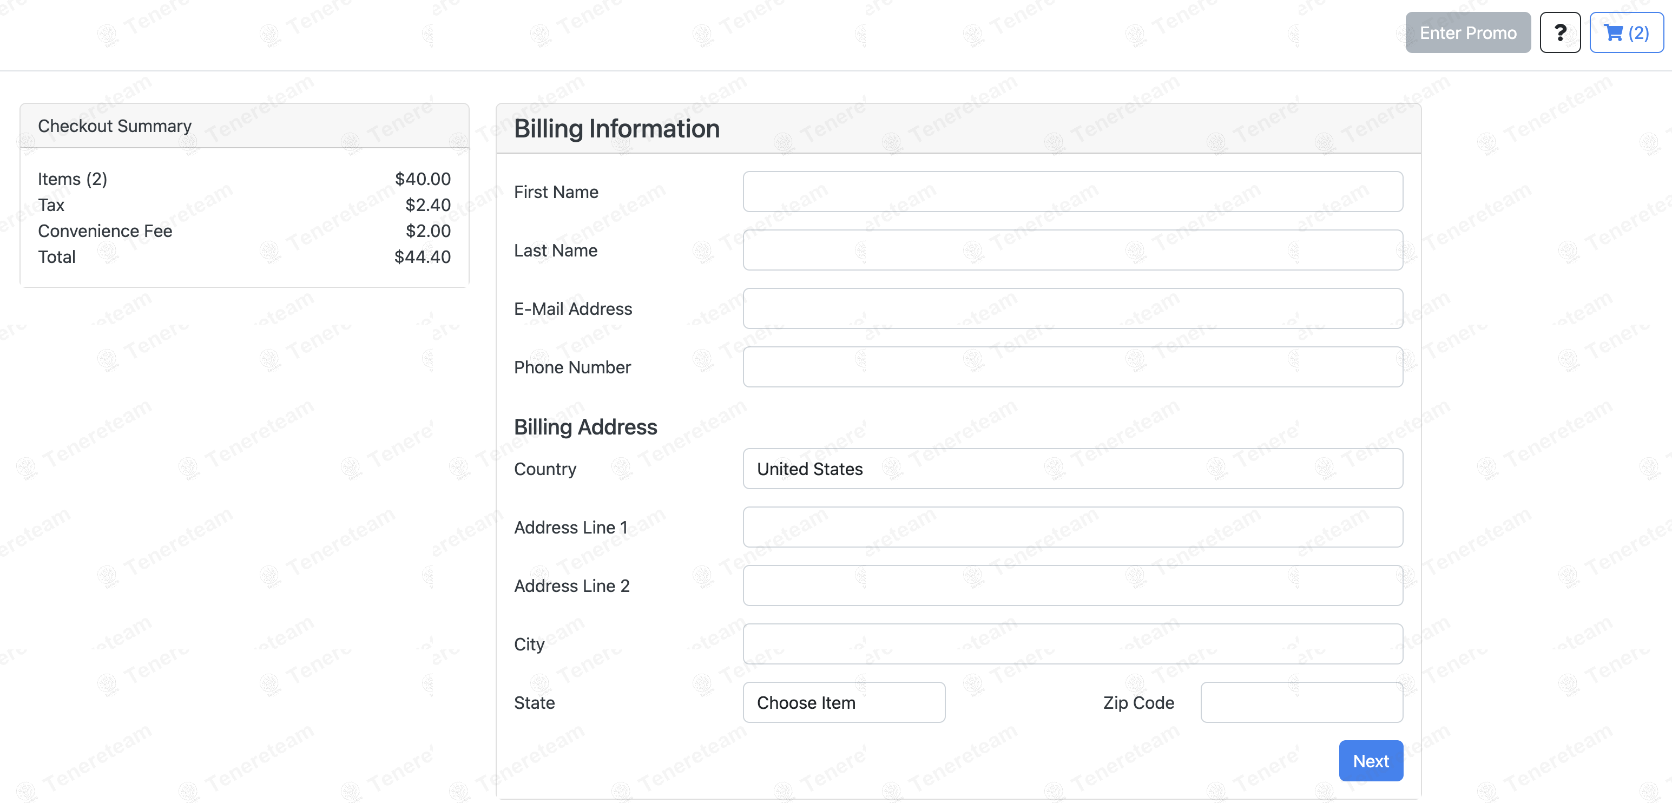The image size is (1672, 803).
Task: Click the Phone Number input field
Action: [1072, 367]
